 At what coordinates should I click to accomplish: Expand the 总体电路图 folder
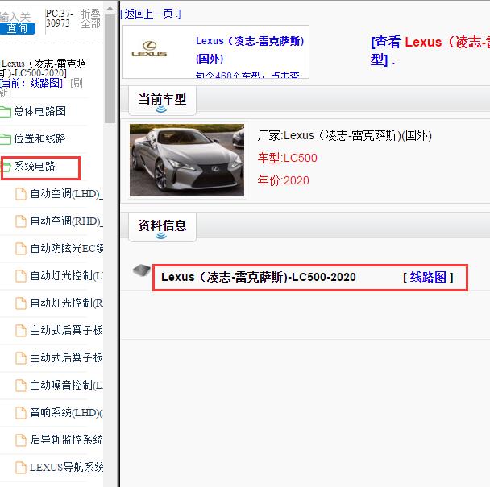[40, 111]
